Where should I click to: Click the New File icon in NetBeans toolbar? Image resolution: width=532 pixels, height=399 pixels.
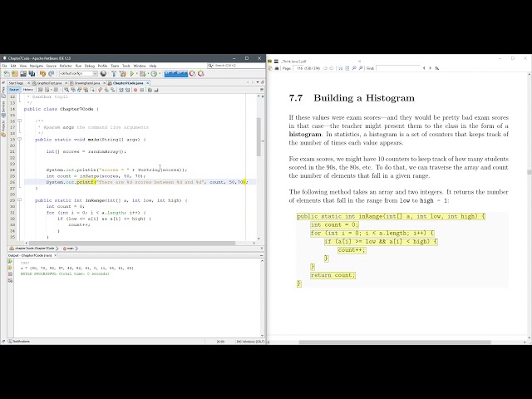click(7, 74)
